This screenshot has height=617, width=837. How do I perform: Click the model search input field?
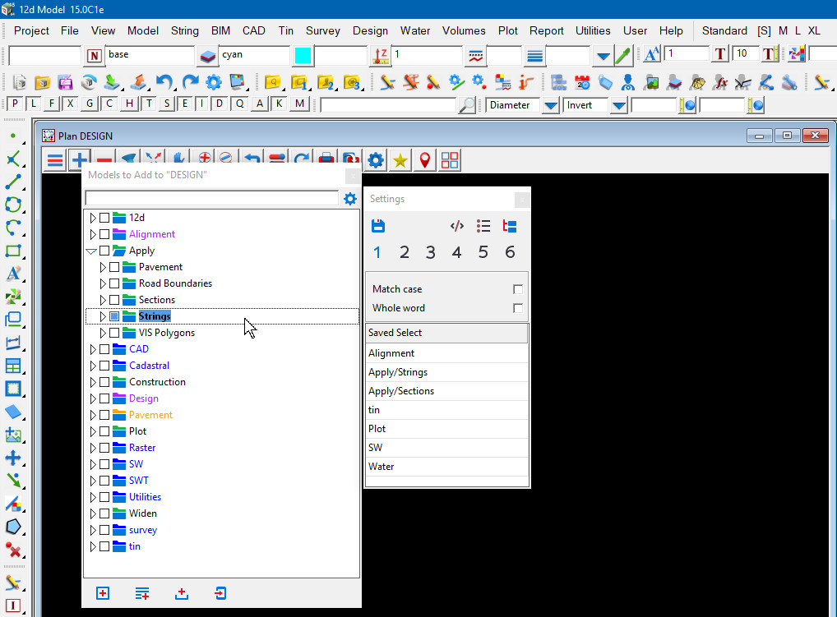(x=211, y=199)
